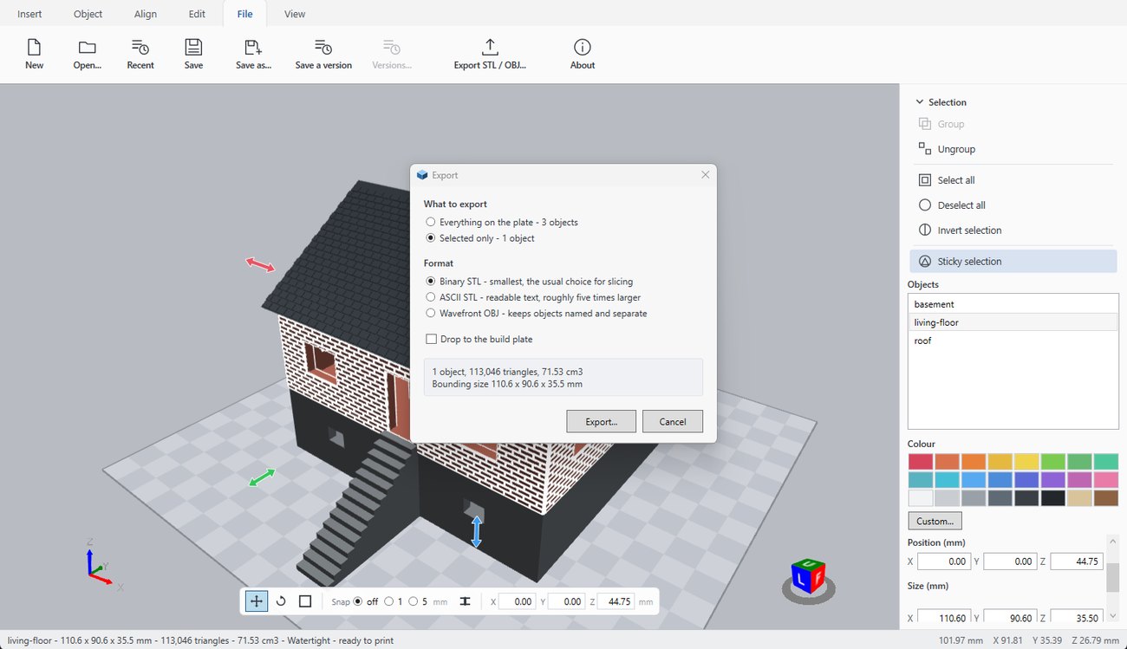Click Size X field showing 110.60
This screenshot has height=649, width=1127.
944,618
